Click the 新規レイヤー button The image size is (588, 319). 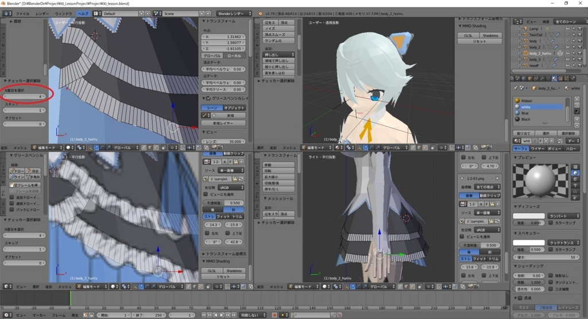223,123
